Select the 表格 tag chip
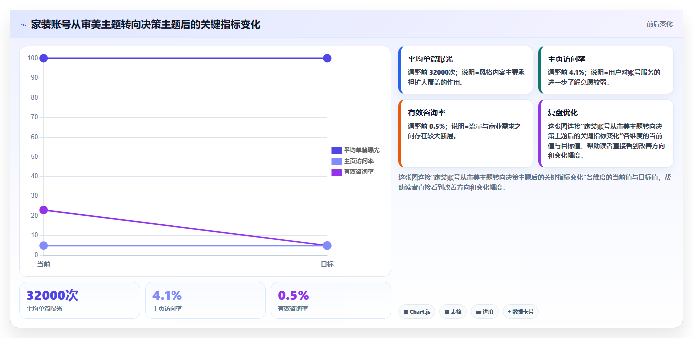This screenshot has height=338, width=693. [453, 312]
